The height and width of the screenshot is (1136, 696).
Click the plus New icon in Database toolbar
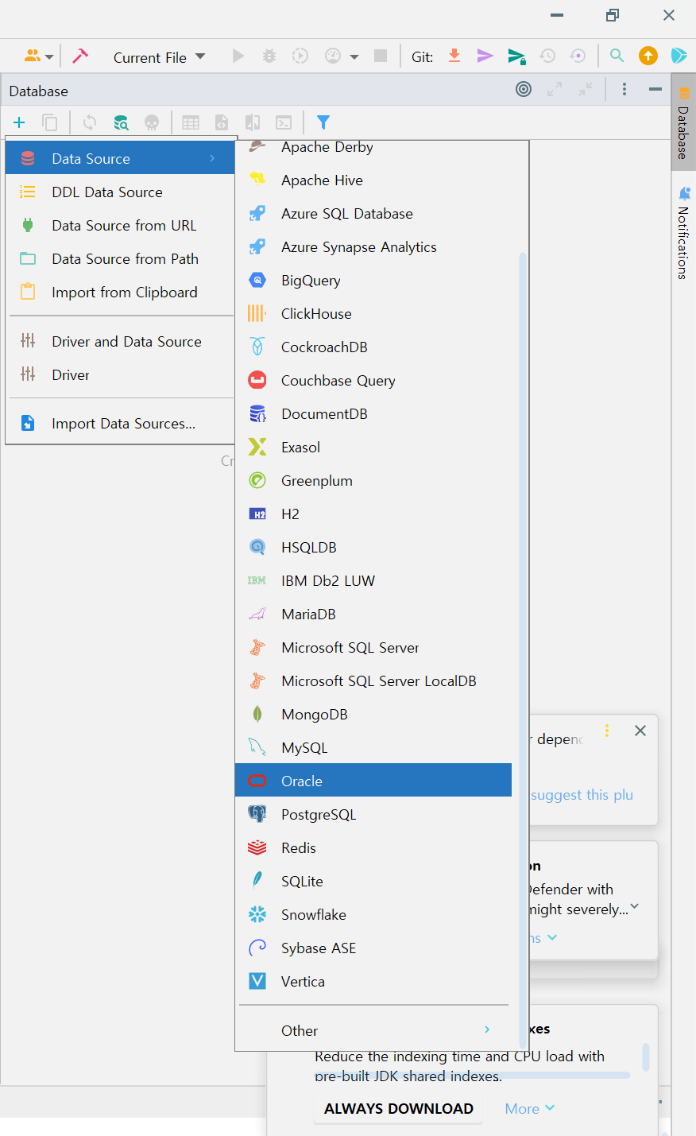[19, 122]
